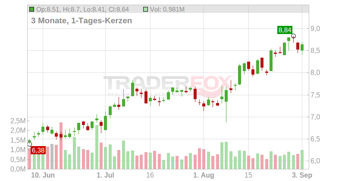Viewport: 345px width, 181px height.
Task: Click the '1. Jul' date axis label
Action: (x=105, y=175)
